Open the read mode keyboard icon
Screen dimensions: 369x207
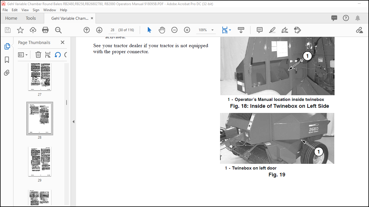[241, 30]
